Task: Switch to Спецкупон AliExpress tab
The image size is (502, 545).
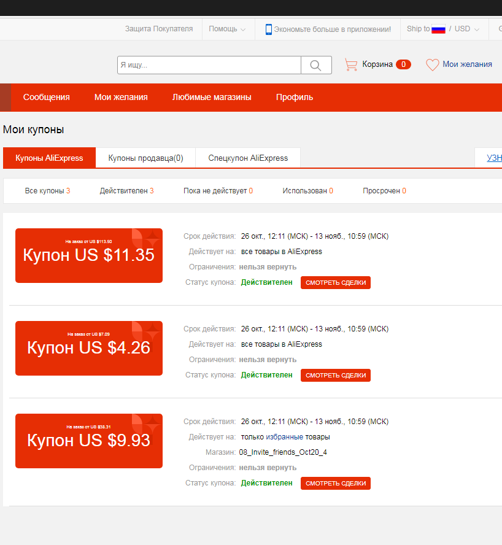Action: 248,158
